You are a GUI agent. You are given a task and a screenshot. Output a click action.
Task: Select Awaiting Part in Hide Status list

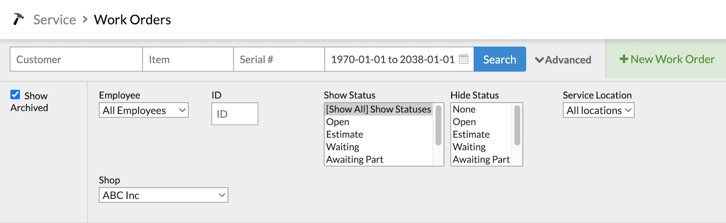tap(481, 159)
